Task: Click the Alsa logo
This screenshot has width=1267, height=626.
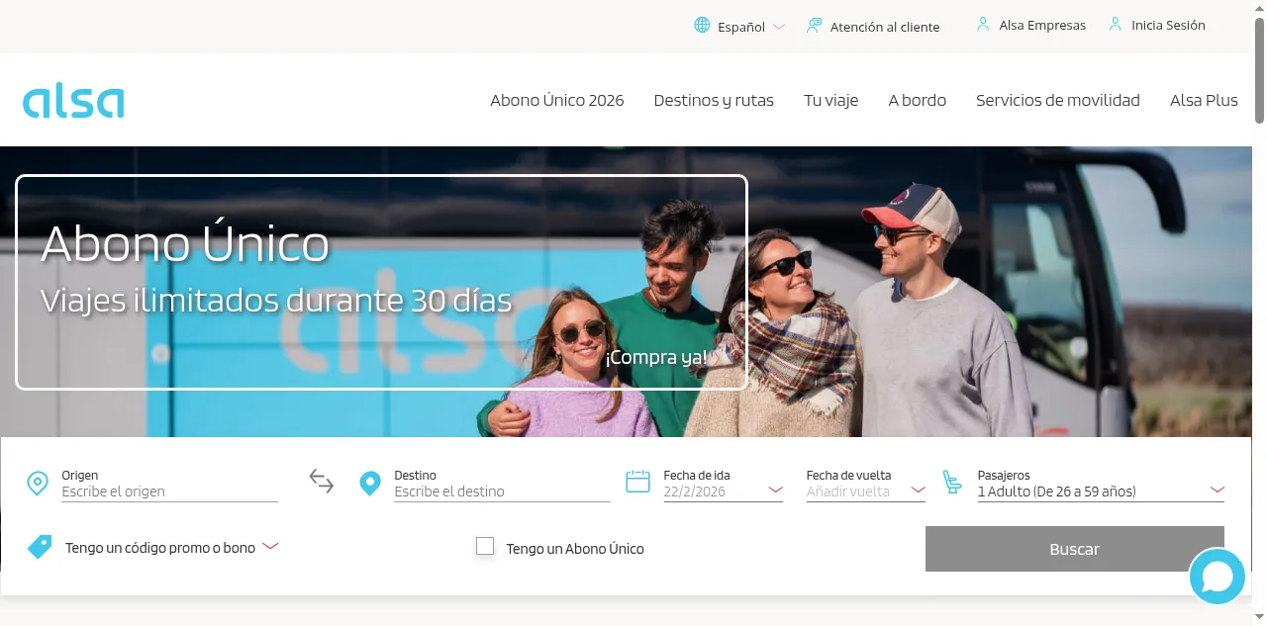Action: pyautogui.click(x=73, y=102)
